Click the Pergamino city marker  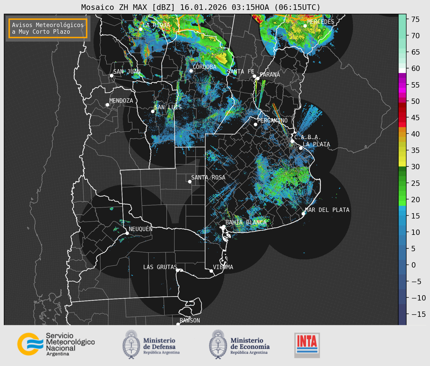tap(255, 124)
